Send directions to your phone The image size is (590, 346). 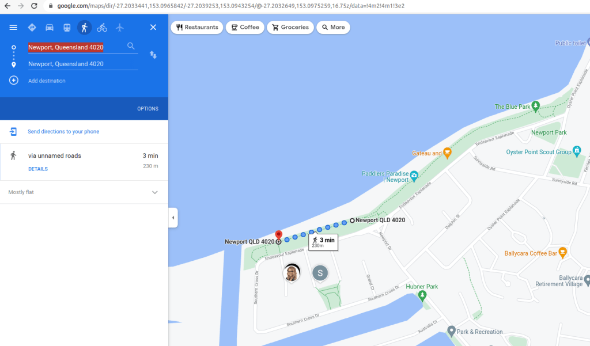[x=63, y=132]
